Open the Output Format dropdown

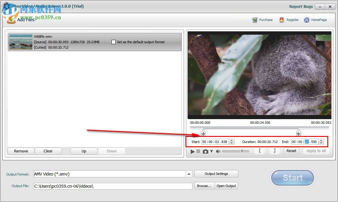(189, 174)
